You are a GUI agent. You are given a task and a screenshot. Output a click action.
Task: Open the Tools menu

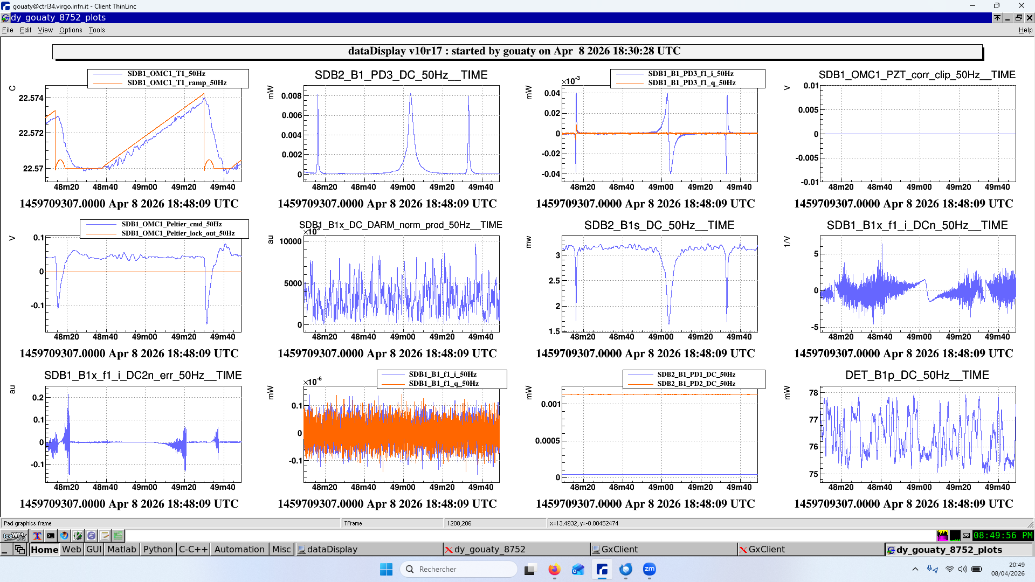(x=96, y=30)
